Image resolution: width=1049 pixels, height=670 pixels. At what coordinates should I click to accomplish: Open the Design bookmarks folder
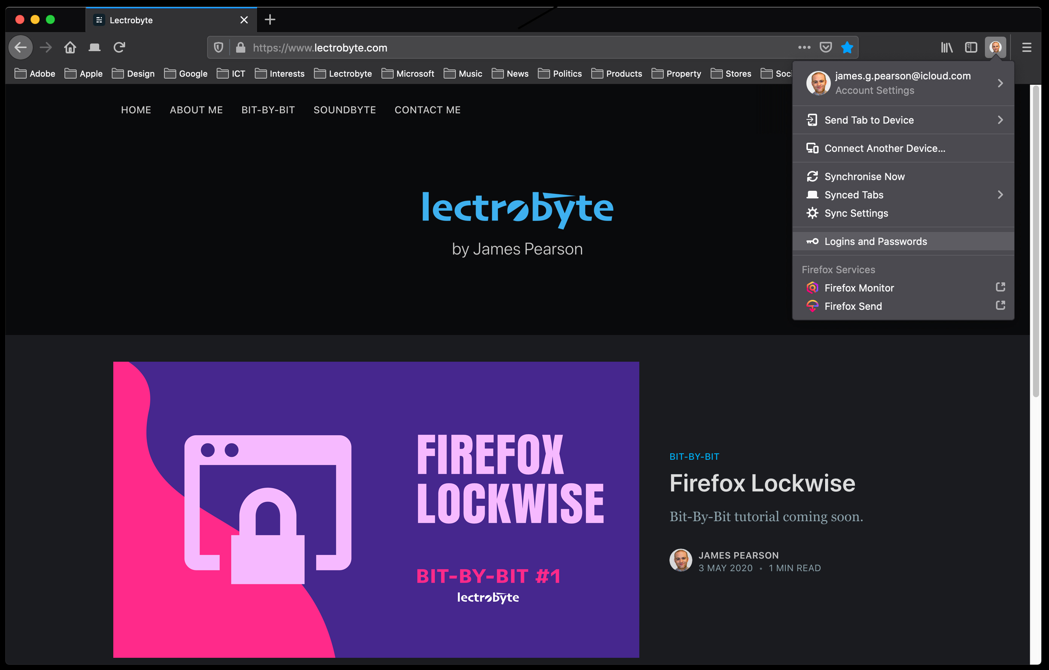[133, 74]
